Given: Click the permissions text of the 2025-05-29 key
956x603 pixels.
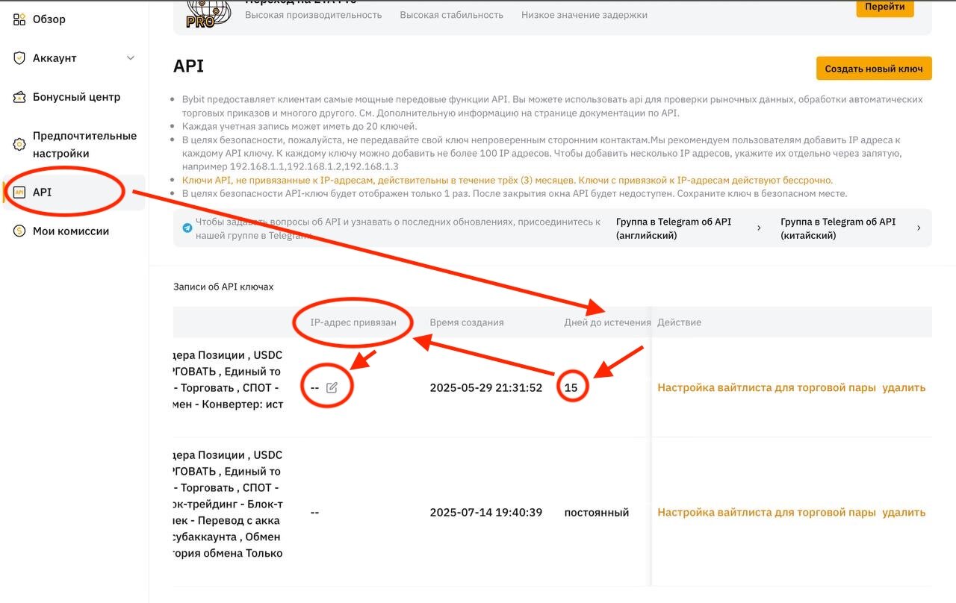Looking at the screenshot, I should point(228,380).
